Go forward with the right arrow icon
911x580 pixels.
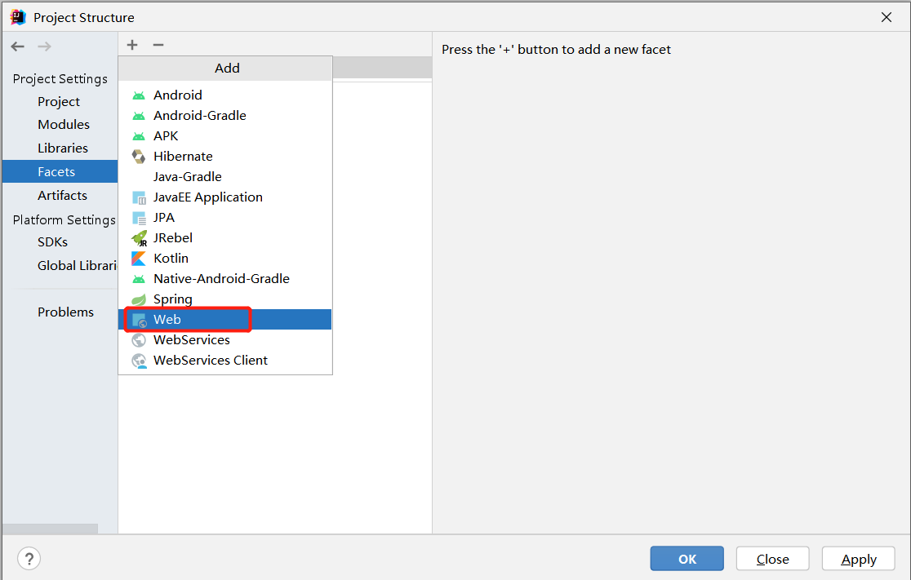[x=44, y=46]
